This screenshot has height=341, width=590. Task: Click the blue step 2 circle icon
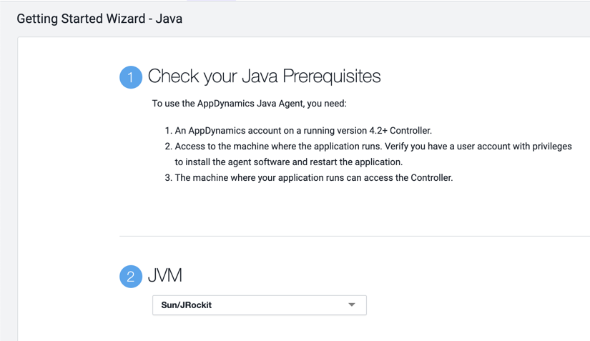[x=130, y=276]
